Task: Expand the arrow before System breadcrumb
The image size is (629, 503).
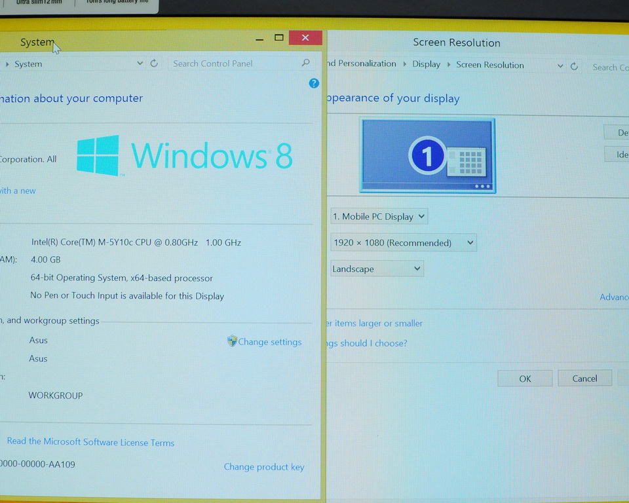Action: [x=7, y=64]
